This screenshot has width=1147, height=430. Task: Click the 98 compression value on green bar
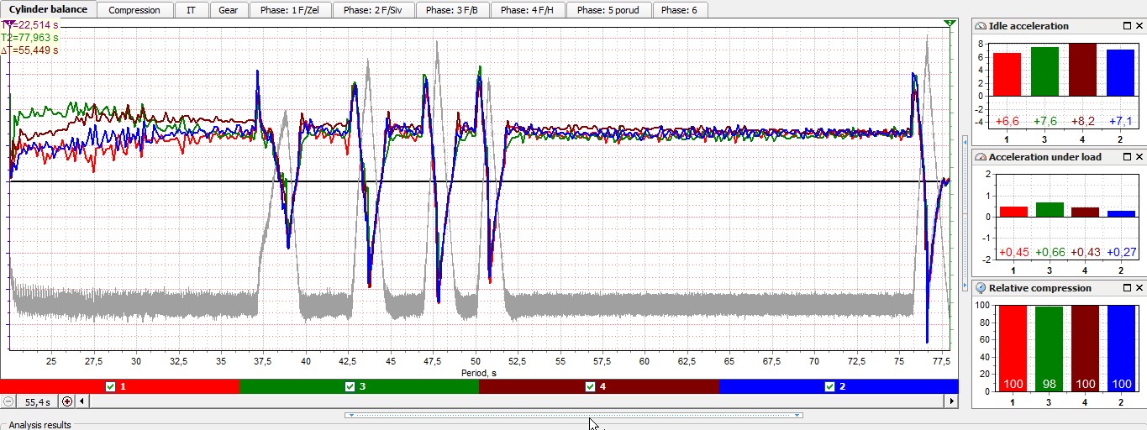click(1049, 385)
